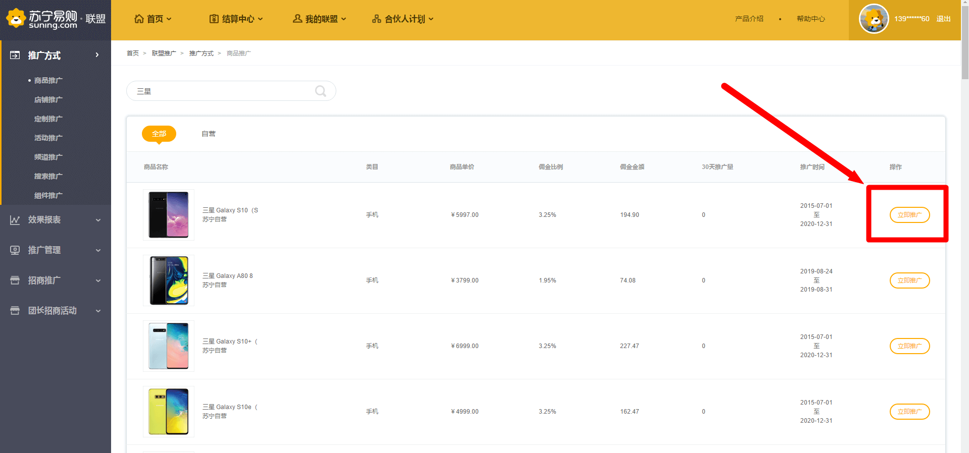This screenshot has height=453, width=969.
Task: Click product name 三星 Galaxy S10e（
Action: [230, 407]
